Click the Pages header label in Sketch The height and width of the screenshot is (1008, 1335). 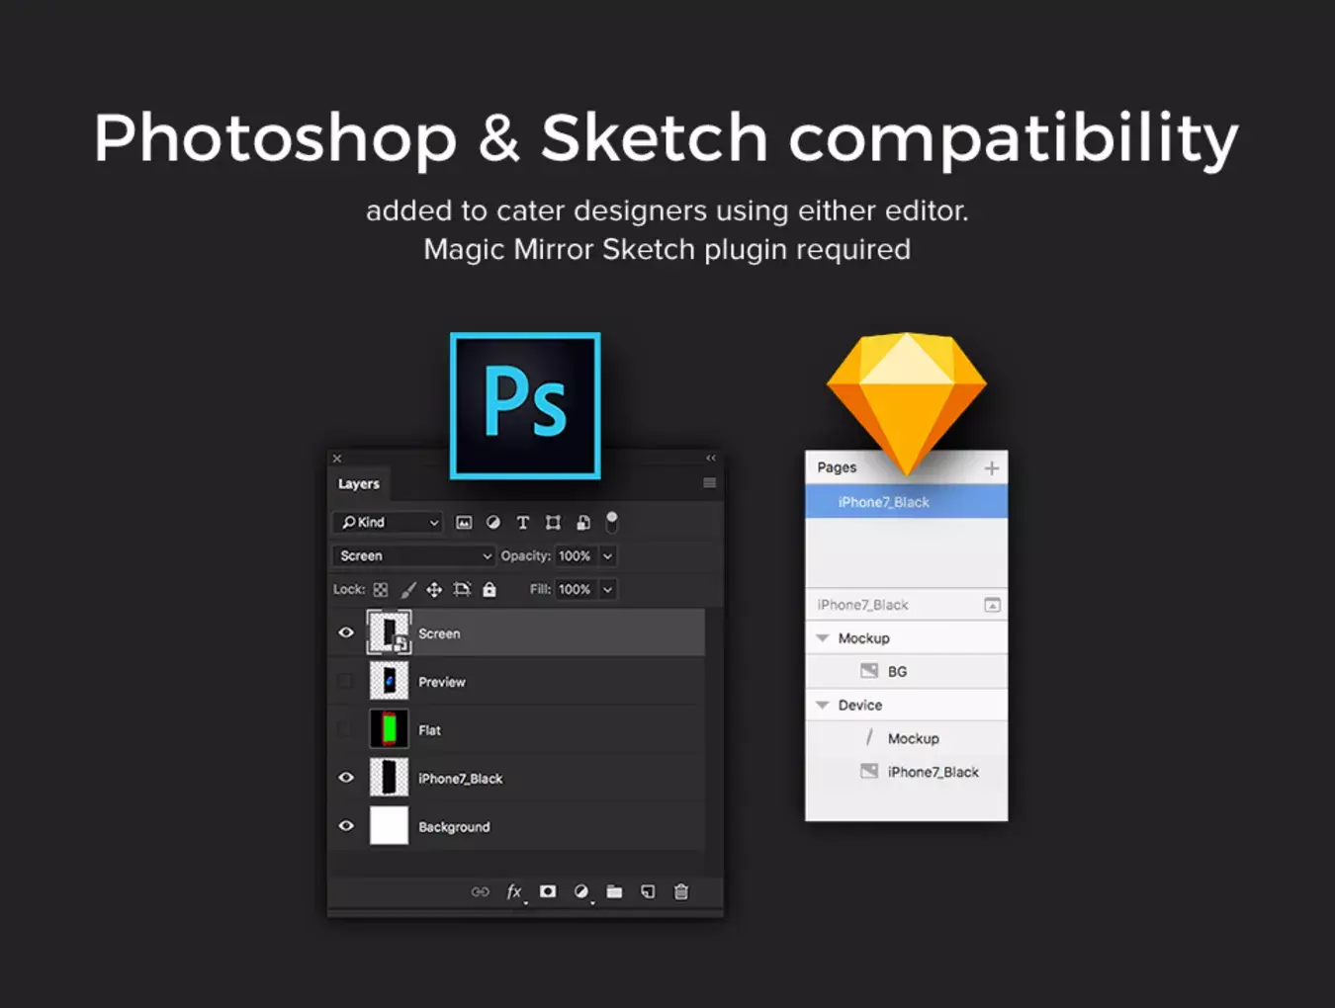click(837, 468)
